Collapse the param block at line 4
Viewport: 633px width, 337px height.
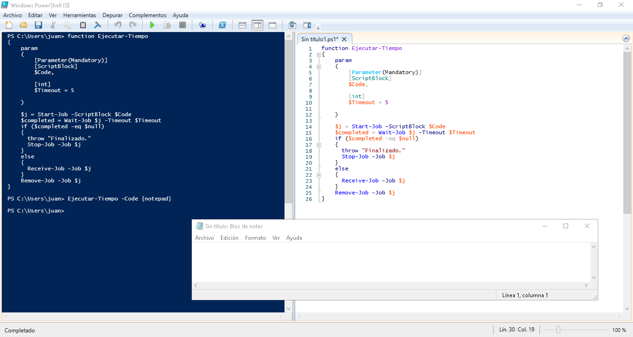click(x=319, y=66)
